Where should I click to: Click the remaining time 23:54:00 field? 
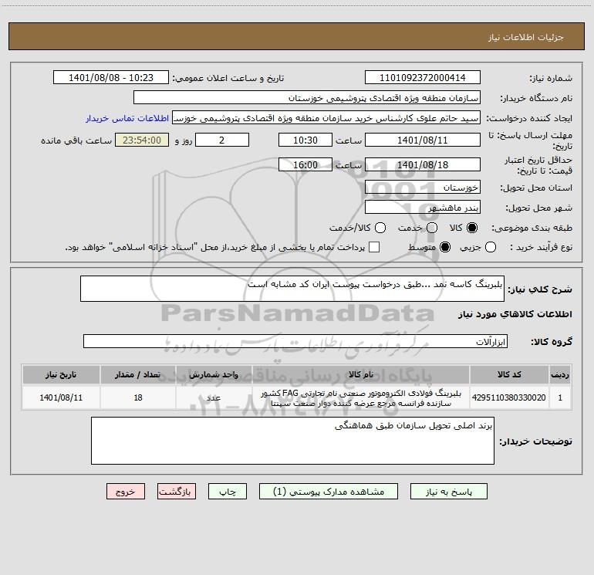(x=142, y=140)
